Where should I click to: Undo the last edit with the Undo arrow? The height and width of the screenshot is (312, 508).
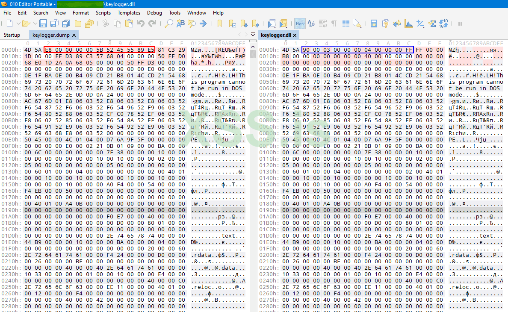point(141,24)
